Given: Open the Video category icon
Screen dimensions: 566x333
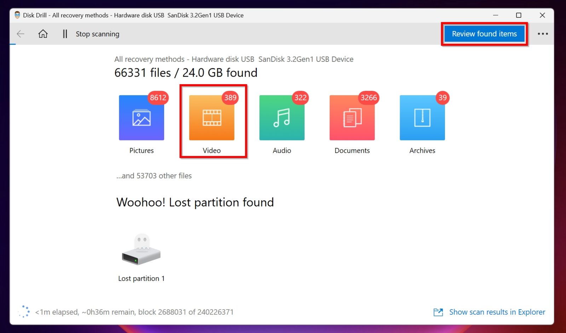Looking at the screenshot, I should [212, 117].
